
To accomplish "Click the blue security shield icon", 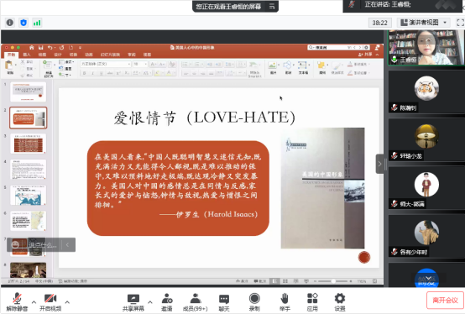I will pos(24,23).
